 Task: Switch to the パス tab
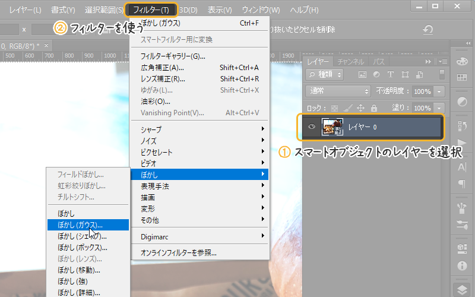379,62
